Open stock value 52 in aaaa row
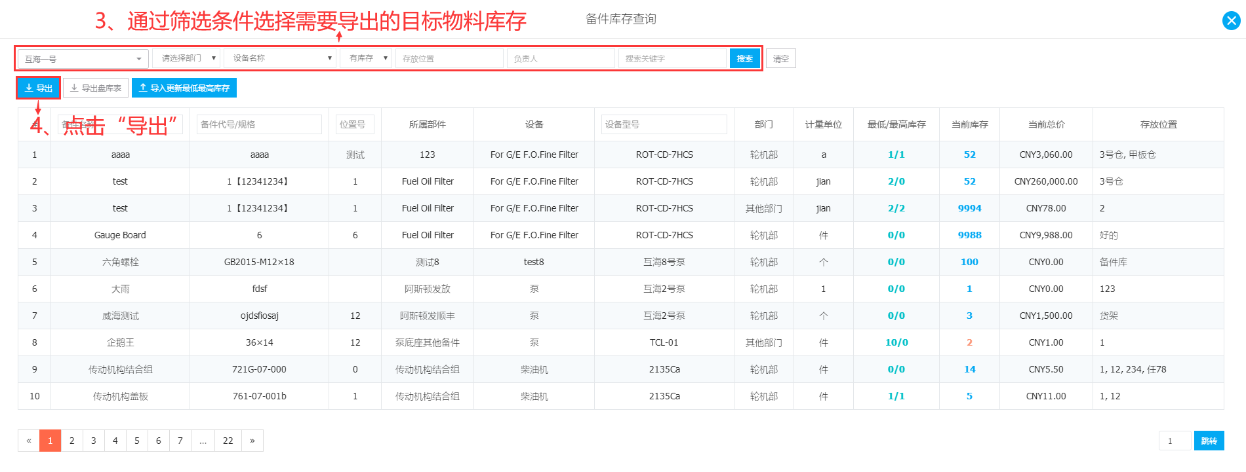The width and height of the screenshot is (1246, 472). click(x=969, y=154)
